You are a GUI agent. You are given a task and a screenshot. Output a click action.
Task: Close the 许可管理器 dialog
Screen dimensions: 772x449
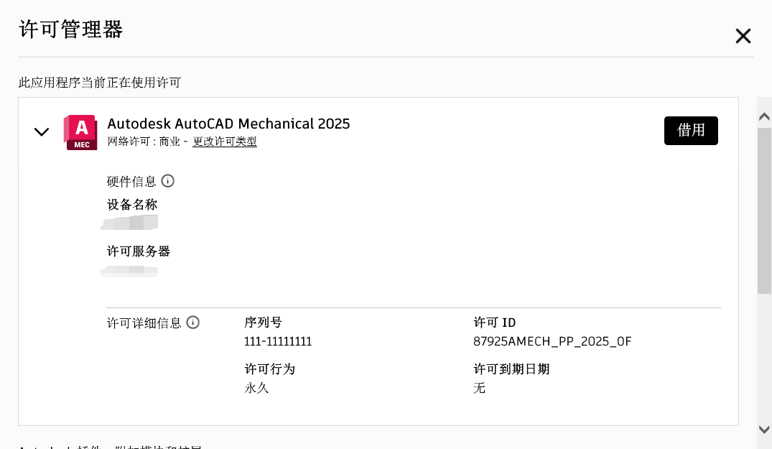[743, 36]
